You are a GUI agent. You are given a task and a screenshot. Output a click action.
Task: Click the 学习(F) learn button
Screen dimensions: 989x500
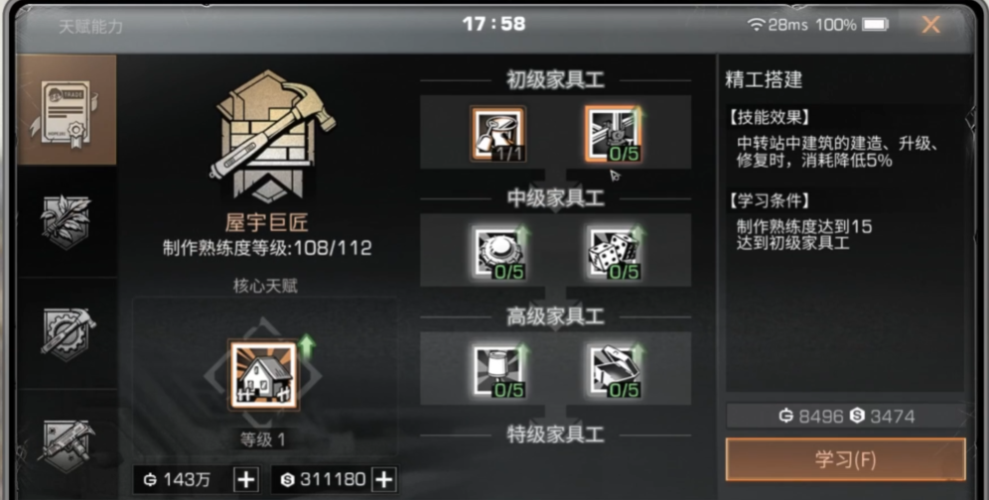pos(845,459)
